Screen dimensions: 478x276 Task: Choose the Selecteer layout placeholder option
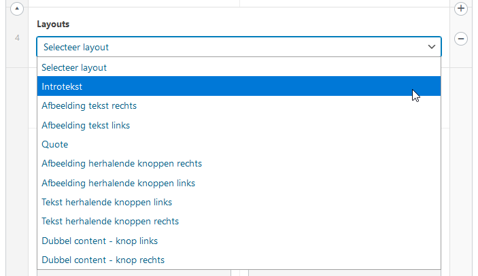pos(239,67)
